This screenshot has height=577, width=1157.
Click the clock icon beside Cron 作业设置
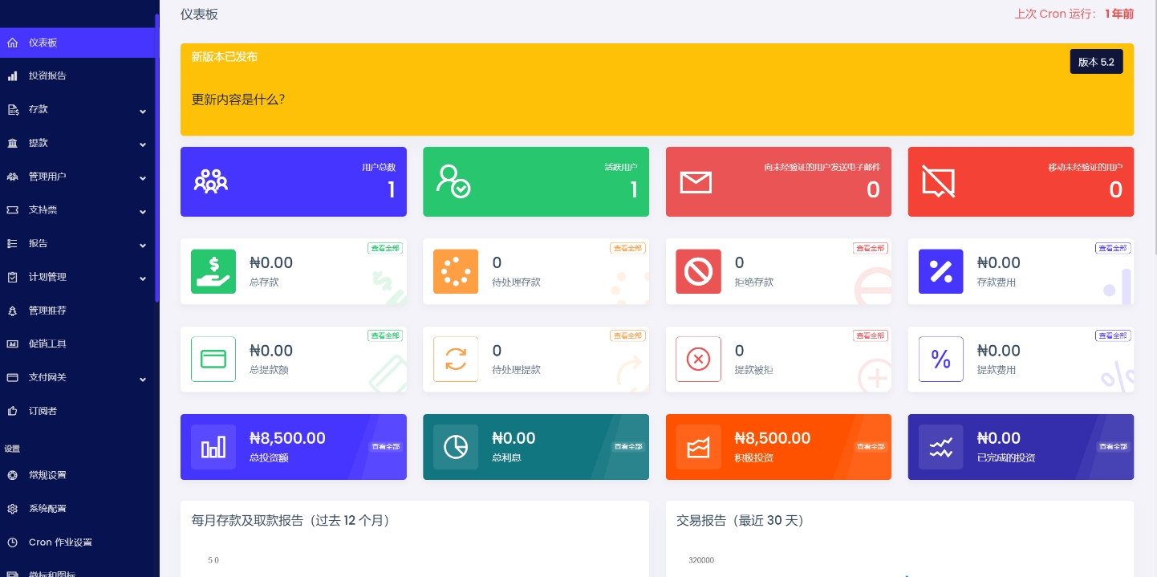[x=12, y=542]
